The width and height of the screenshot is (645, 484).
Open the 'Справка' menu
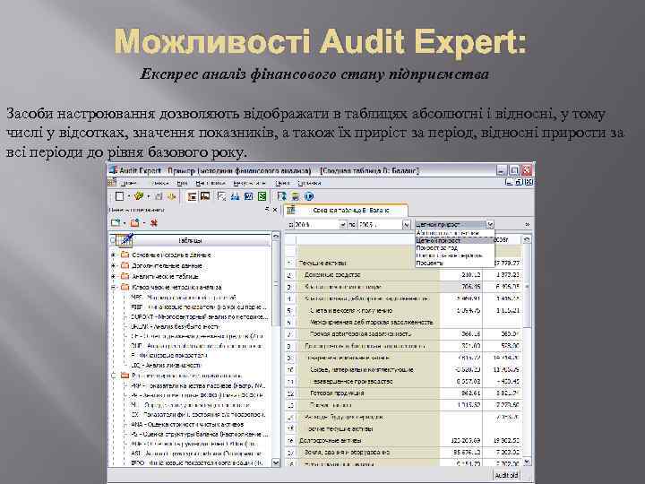(x=309, y=183)
